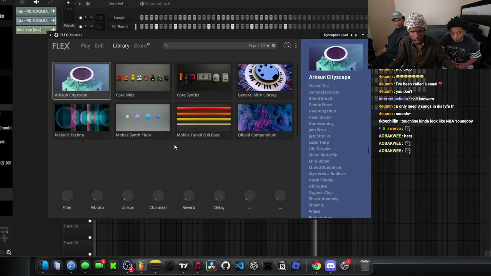Open Notes app in the Dock

pyautogui.click(x=155, y=266)
